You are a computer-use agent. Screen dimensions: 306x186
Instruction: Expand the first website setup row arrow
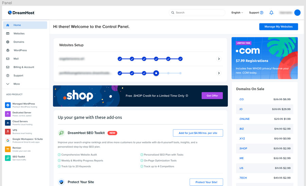pyautogui.click(x=219, y=59)
